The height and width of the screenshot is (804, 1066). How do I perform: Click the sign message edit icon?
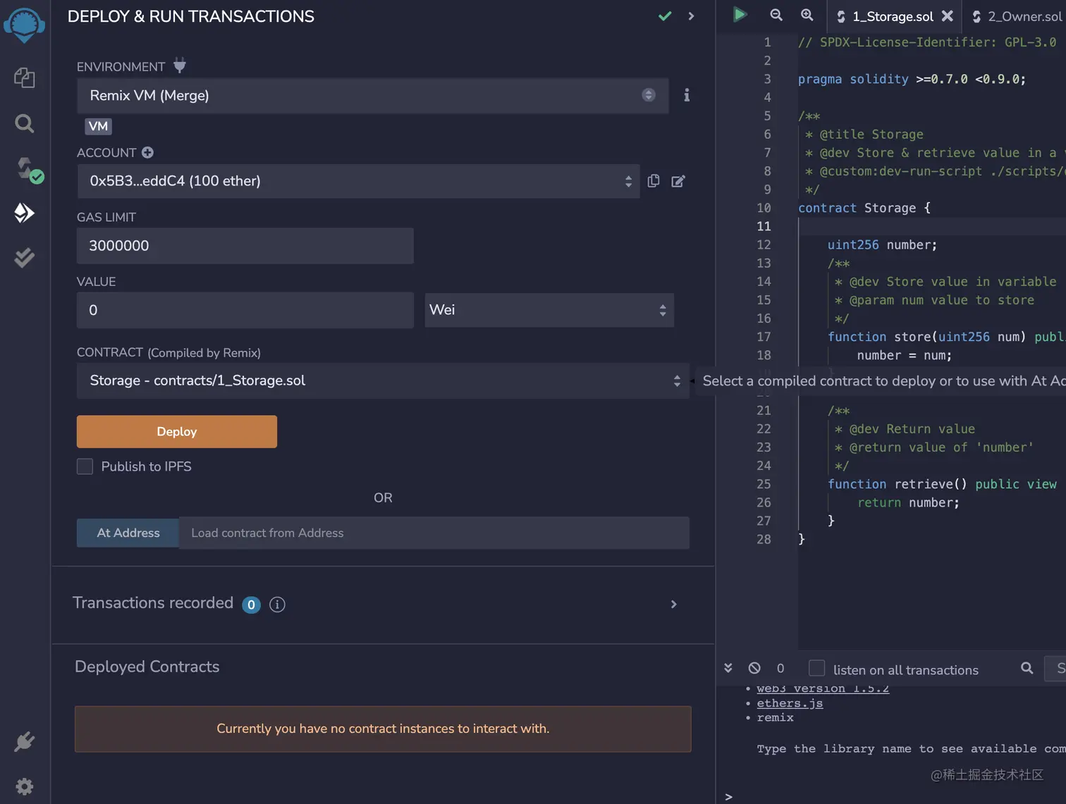click(678, 181)
